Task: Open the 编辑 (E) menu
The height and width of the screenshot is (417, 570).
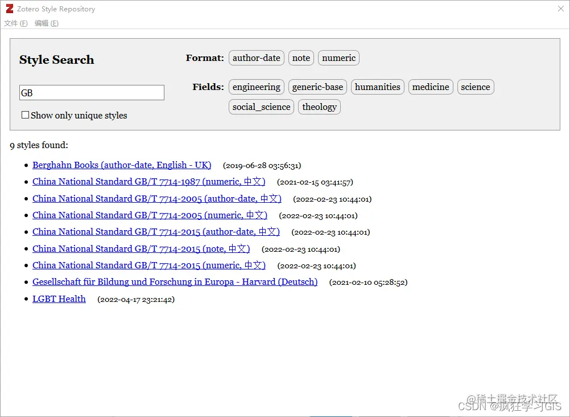Action: 47,23
